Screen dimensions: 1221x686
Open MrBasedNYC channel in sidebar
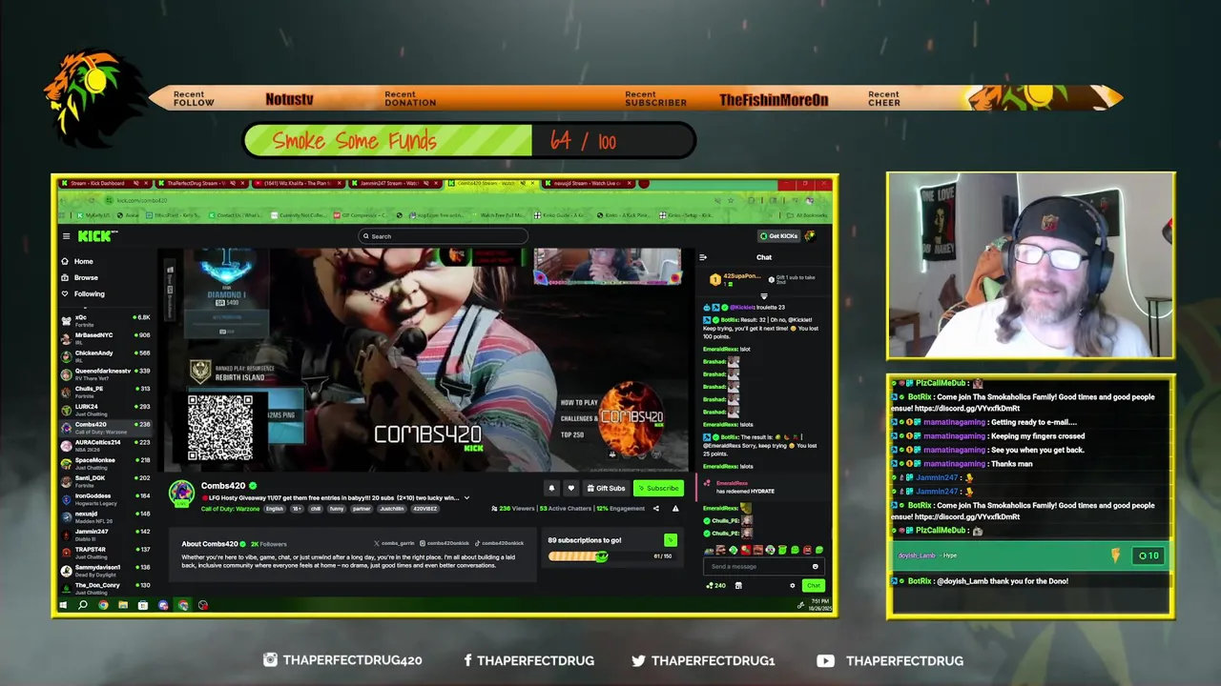106,337
